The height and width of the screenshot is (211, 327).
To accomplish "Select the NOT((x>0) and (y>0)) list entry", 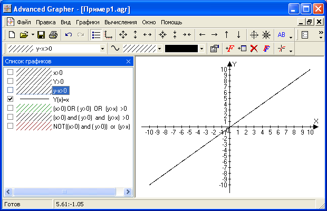I will (92, 127).
